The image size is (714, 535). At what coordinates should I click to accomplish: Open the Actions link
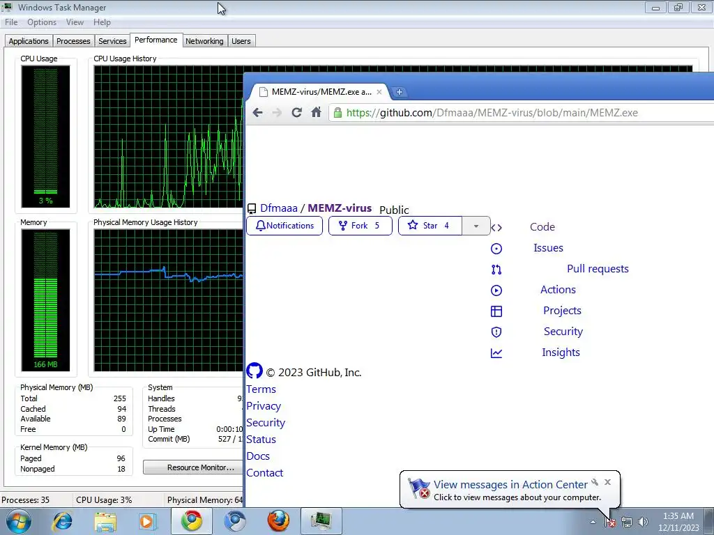coord(559,290)
